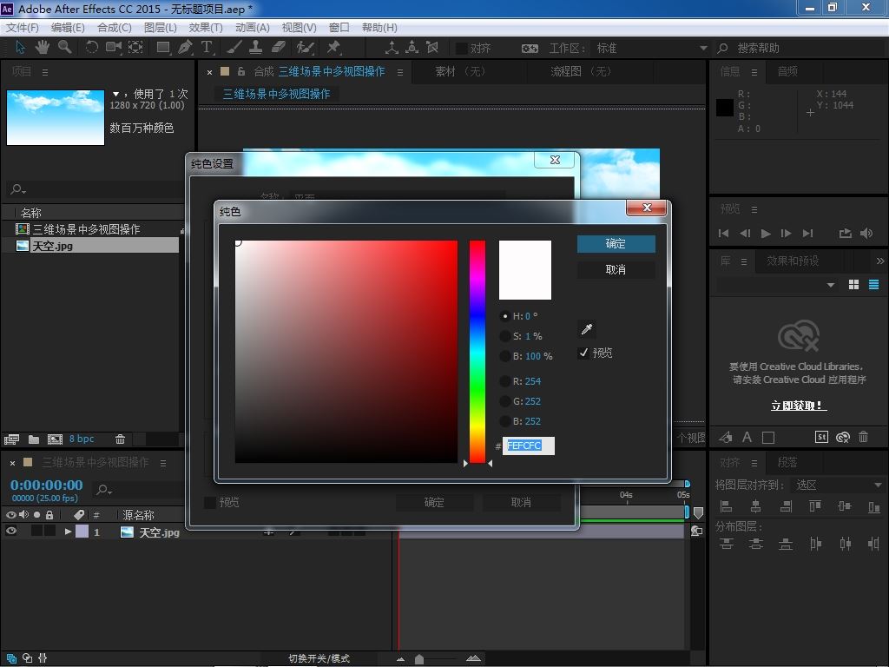Click the Rectangle shape tool
Image resolution: width=889 pixels, height=667 pixels.
[x=162, y=48]
